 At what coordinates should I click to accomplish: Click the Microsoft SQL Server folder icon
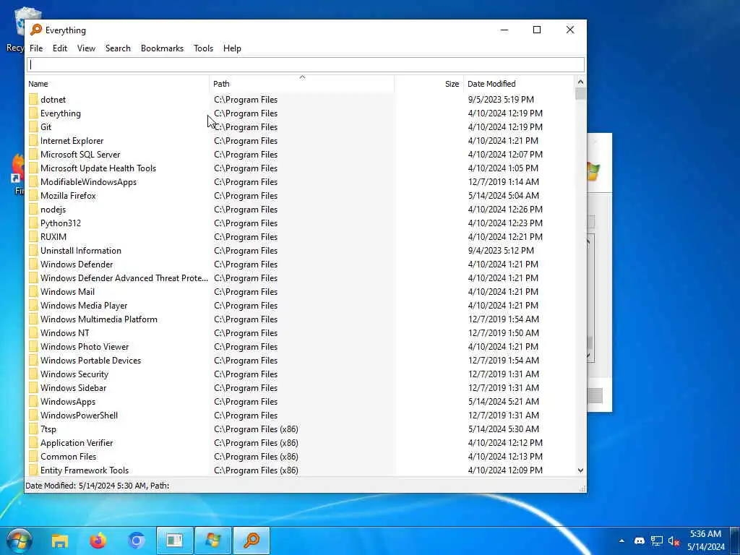[x=33, y=155]
